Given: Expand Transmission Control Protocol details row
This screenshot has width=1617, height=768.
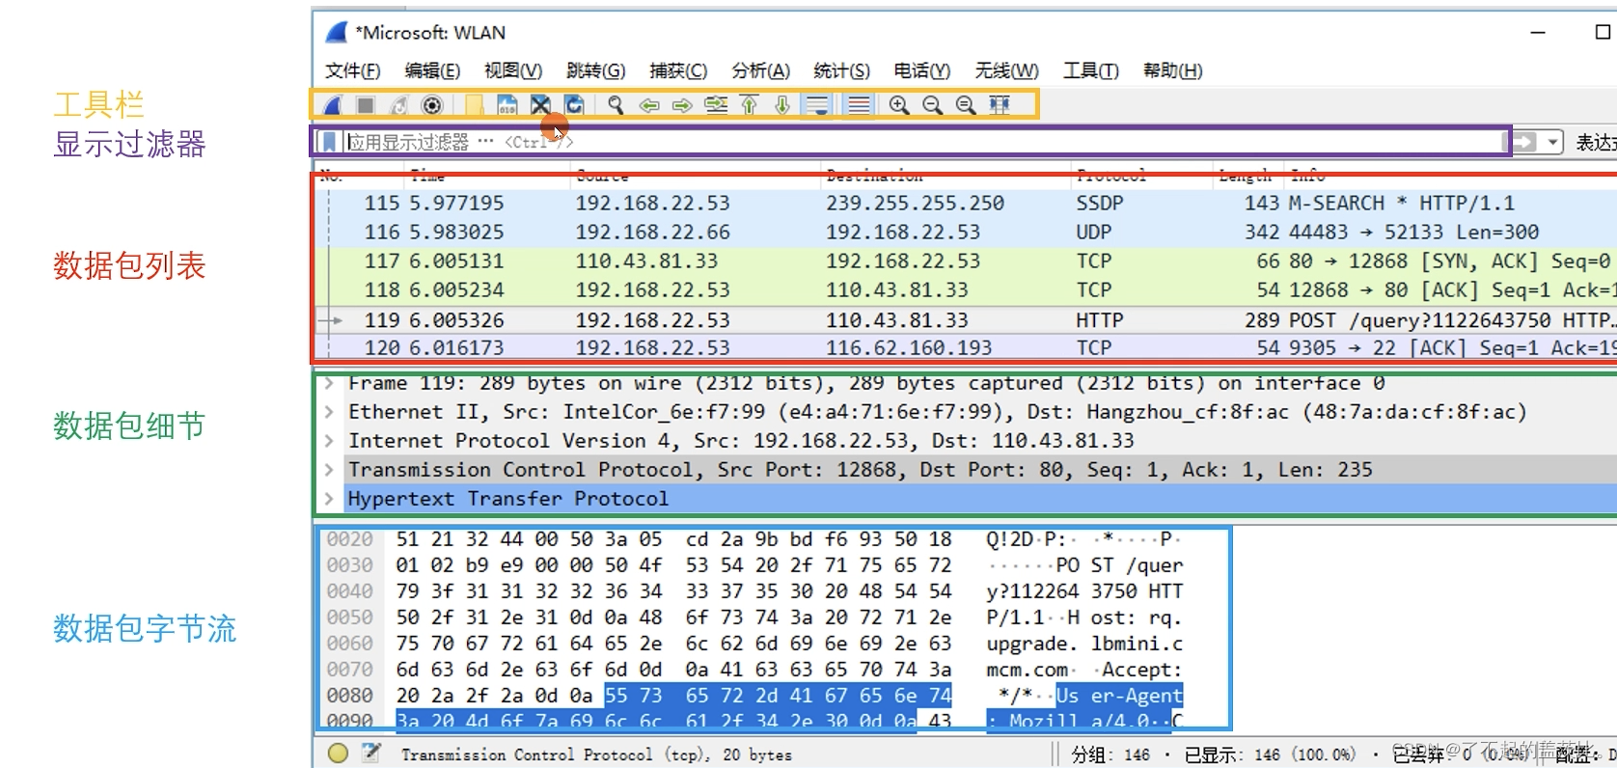Looking at the screenshot, I should pos(329,470).
